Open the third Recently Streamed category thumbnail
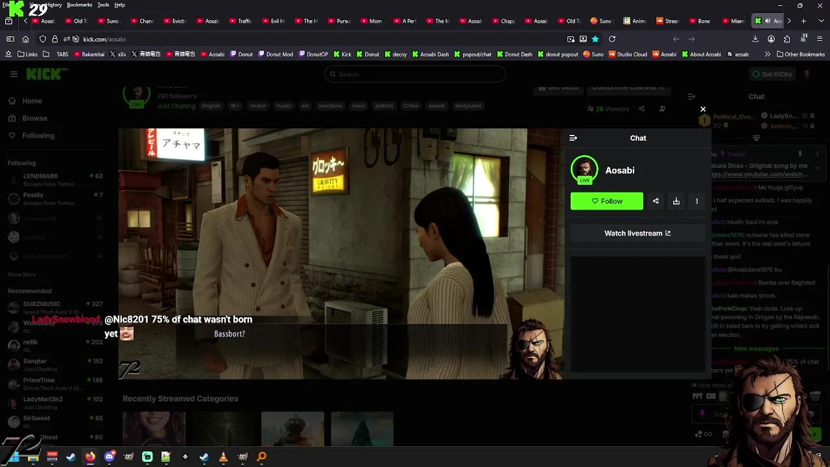This screenshot has width=830, height=467. [292, 429]
